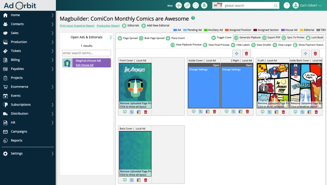The height and width of the screenshot is (185, 327).
Task: Click the Lock Book padlock icon
Action: [308, 38]
